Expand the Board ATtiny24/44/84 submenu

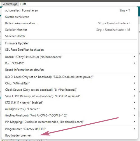70,57
